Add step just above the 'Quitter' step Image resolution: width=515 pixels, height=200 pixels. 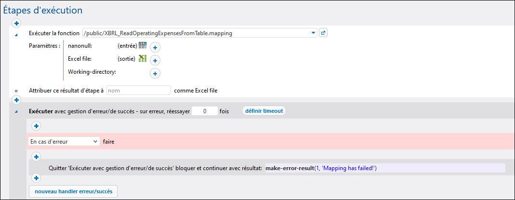coord(36,156)
